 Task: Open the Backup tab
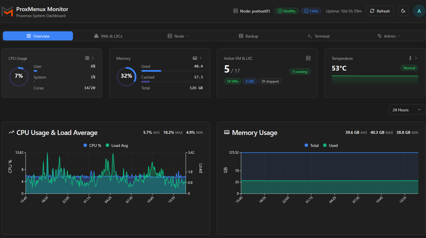[249, 36]
